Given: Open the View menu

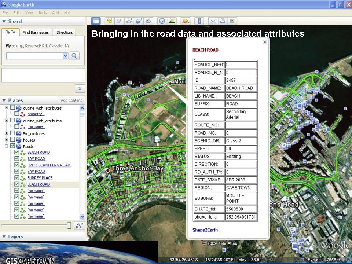Looking at the screenshot, I should tap(29, 13).
